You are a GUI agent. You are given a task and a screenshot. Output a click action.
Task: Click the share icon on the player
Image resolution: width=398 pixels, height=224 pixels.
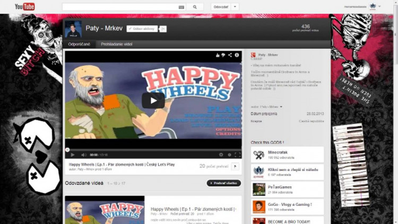point(230,55)
